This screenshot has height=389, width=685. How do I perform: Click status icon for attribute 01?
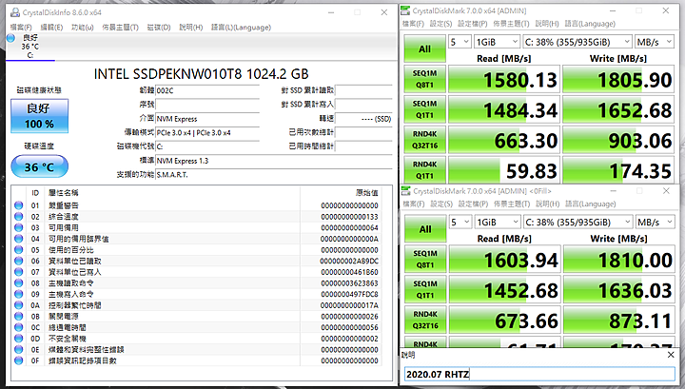(18, 205)
